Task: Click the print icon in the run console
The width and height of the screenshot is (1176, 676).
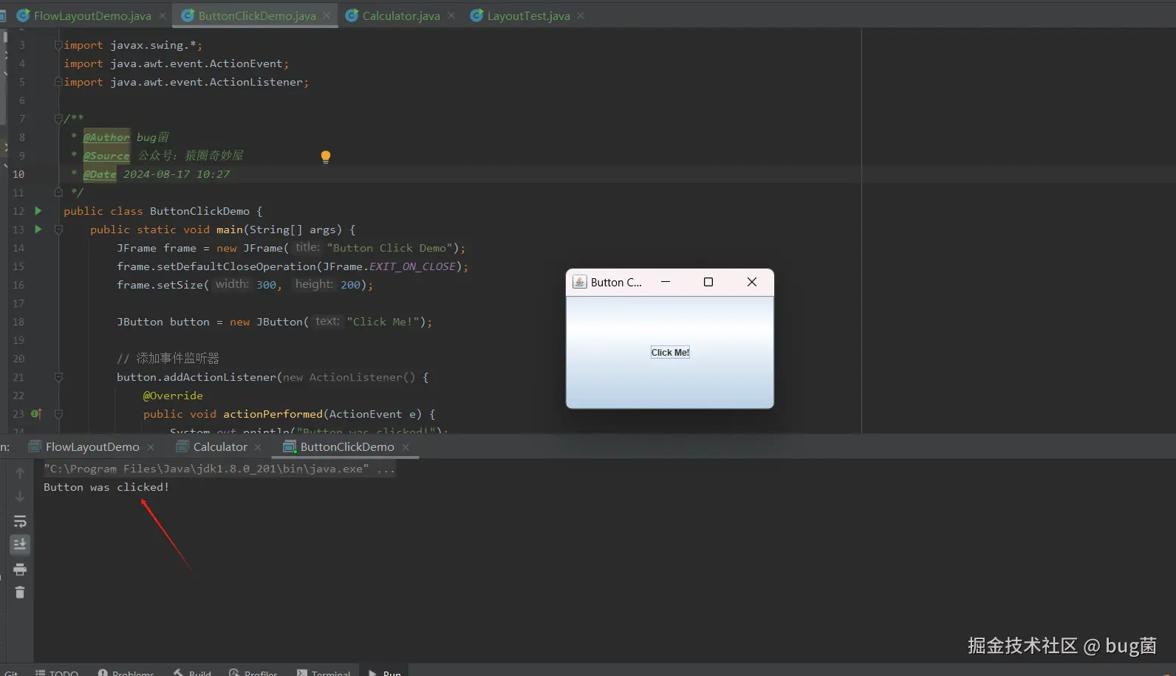Action: point(20,570)
